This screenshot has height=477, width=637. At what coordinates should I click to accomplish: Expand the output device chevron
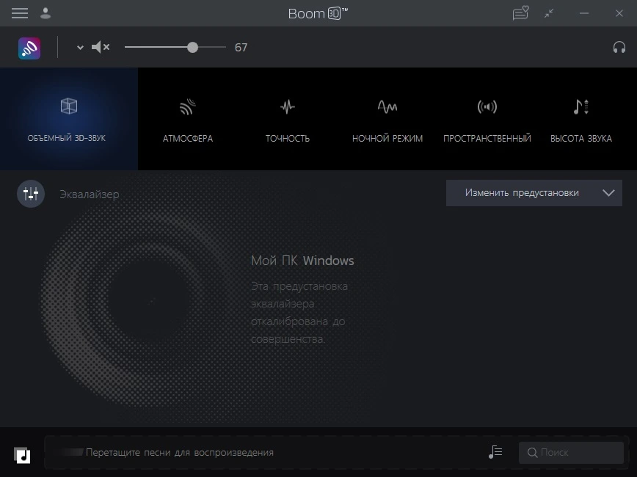point(80,48)
